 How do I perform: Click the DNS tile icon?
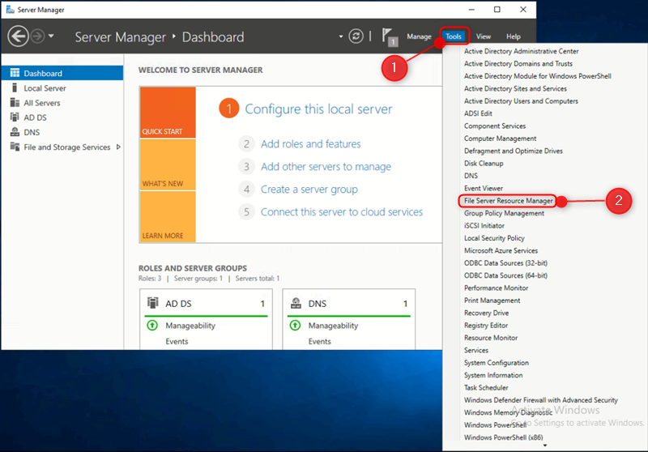[x=296, y=303]
